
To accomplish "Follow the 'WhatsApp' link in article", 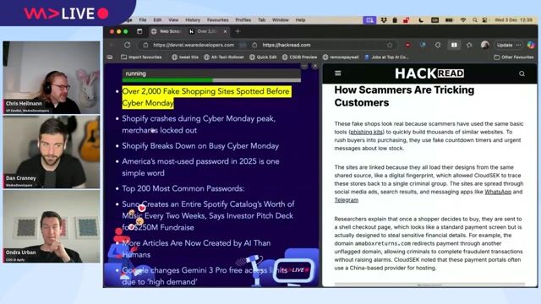I will point(498,192).
